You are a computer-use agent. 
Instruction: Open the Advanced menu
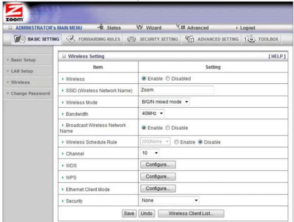[x=198, y=28]
